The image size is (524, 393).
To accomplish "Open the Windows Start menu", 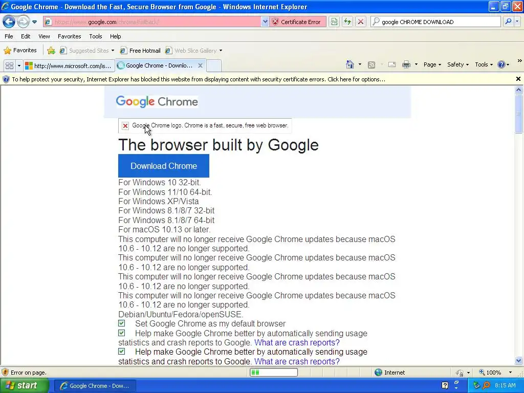I will (24, 386).
